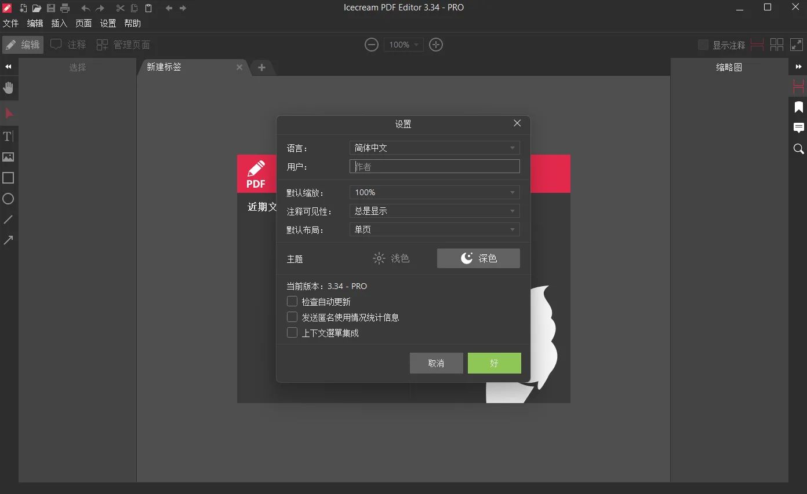This screenshot has width=807, height=494.
Task: Select the circle shape tool
Action: pos(8,199)
